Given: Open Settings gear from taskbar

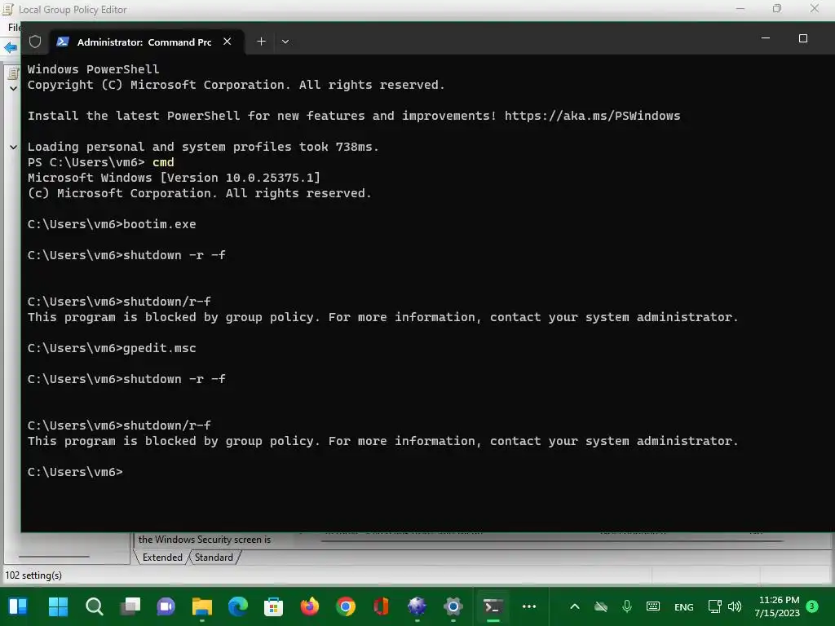Looking at the screenshot, I should 453,606.
